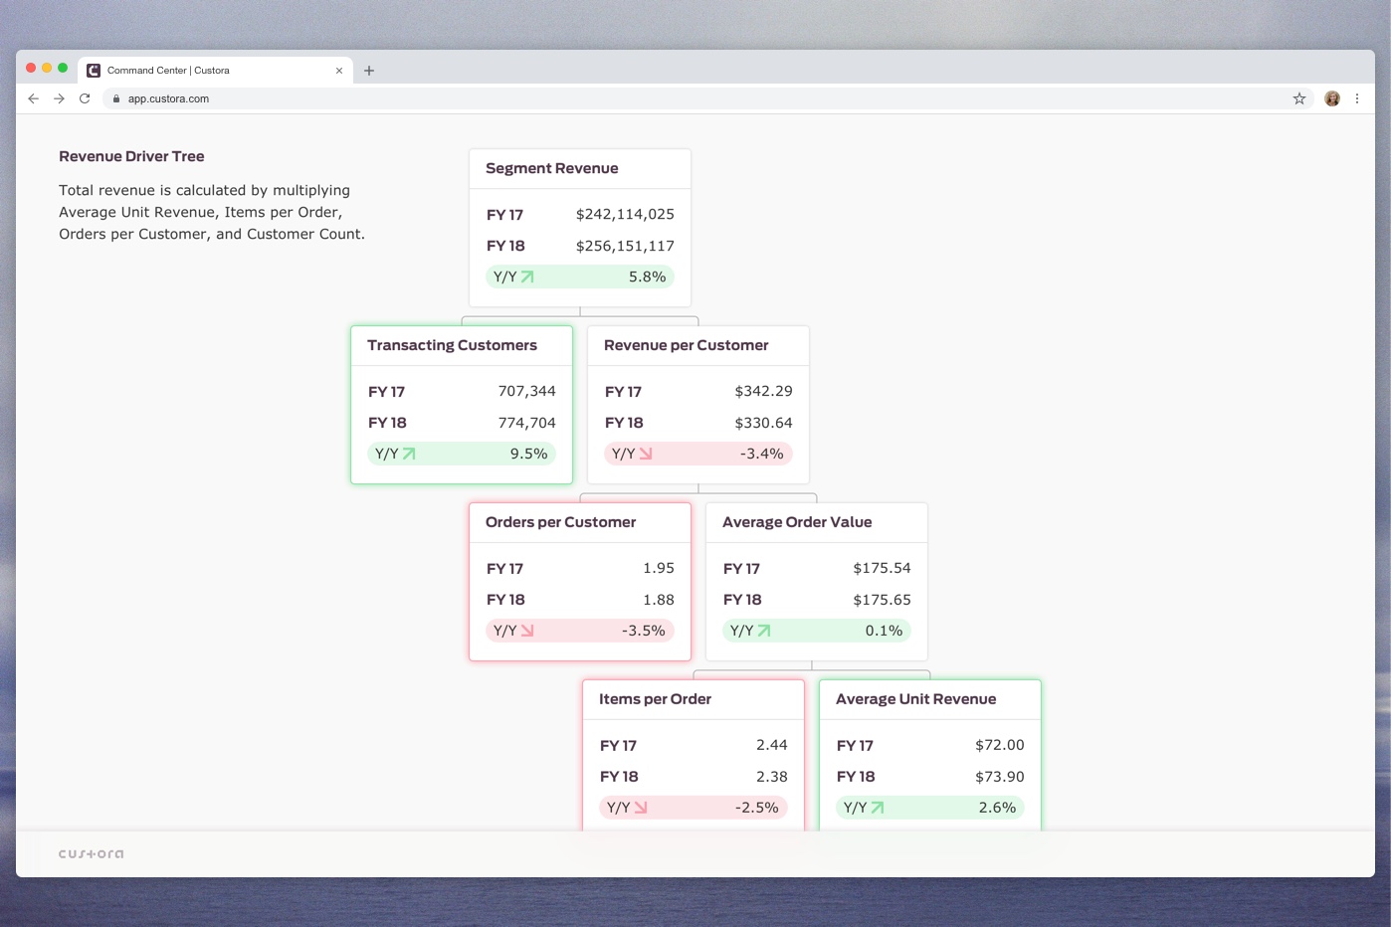
Task: Select the Average Unit Revenue card title
Action: tap(915, 699)
